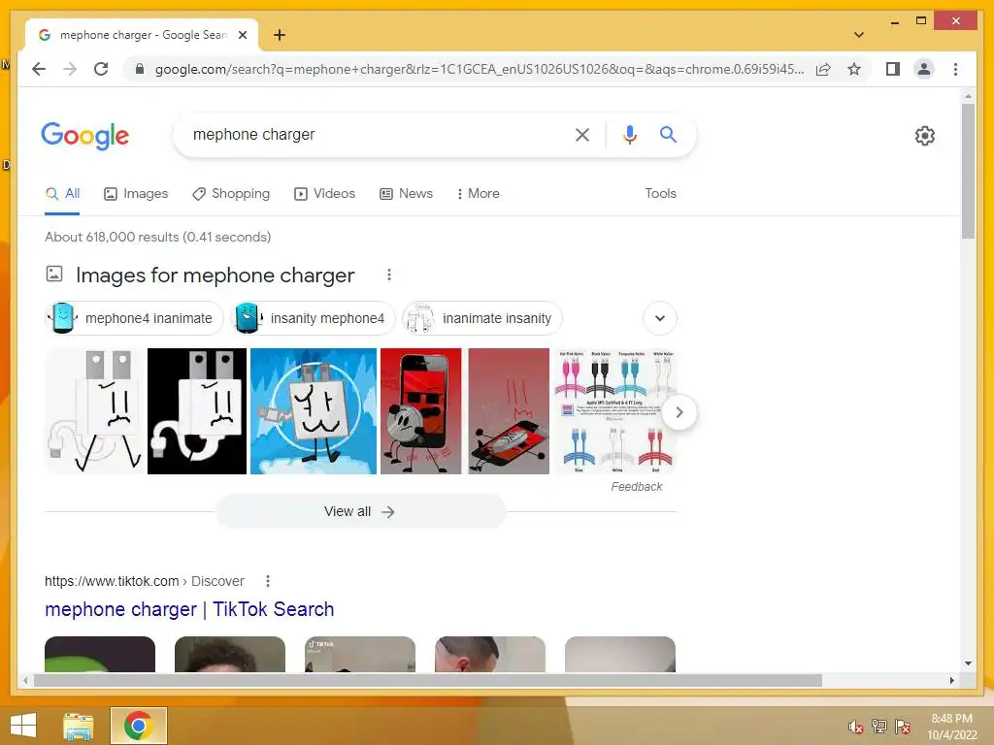
Task: Expand the More search options
Action: 478,193
